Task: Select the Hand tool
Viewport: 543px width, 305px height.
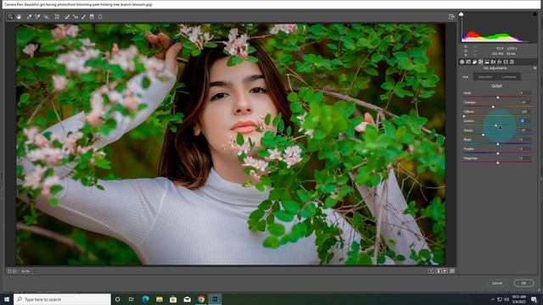Action: coord(19,17)
